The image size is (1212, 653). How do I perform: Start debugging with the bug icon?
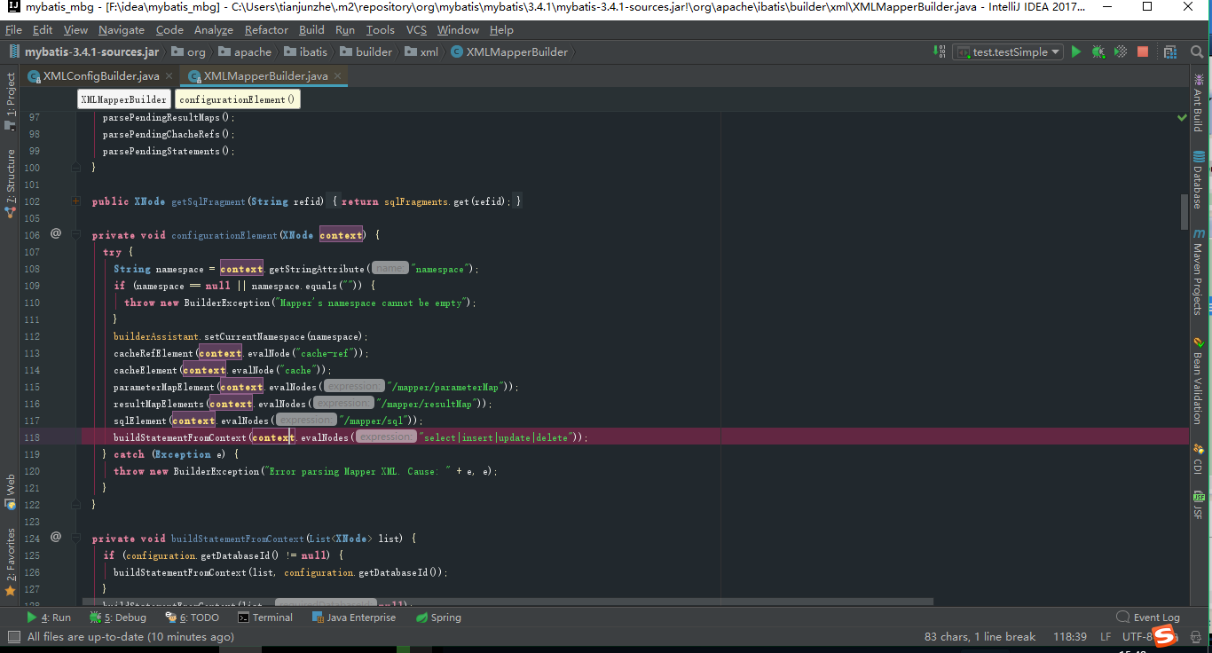coord(1098,51)
